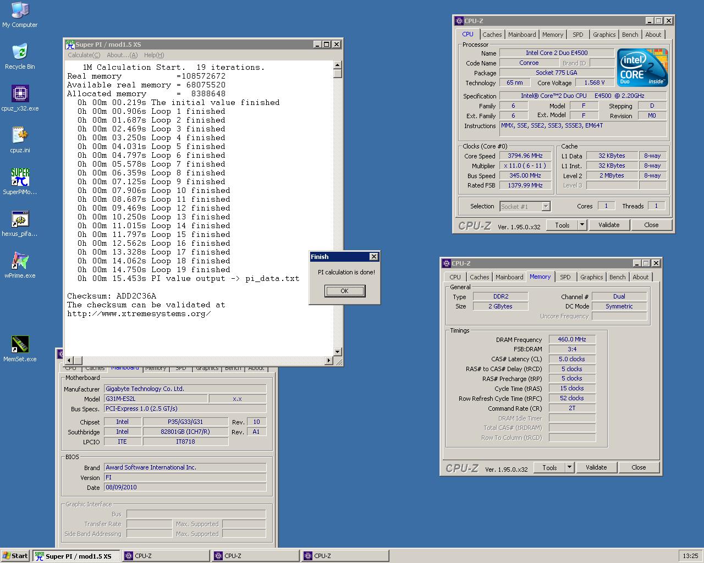
Task: Click Super PI horizontal scrollbar right arrow
Action: (x=329, y=361)
